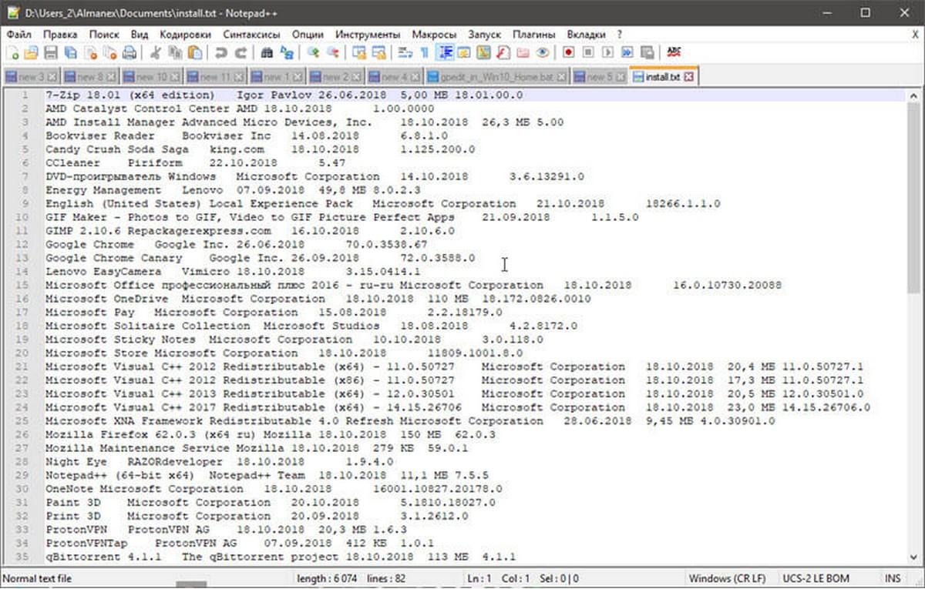Image resolution: width=925 pixels, height=589 pixels.
Task: Close the new 4 tab
Action: click(414, 77)
